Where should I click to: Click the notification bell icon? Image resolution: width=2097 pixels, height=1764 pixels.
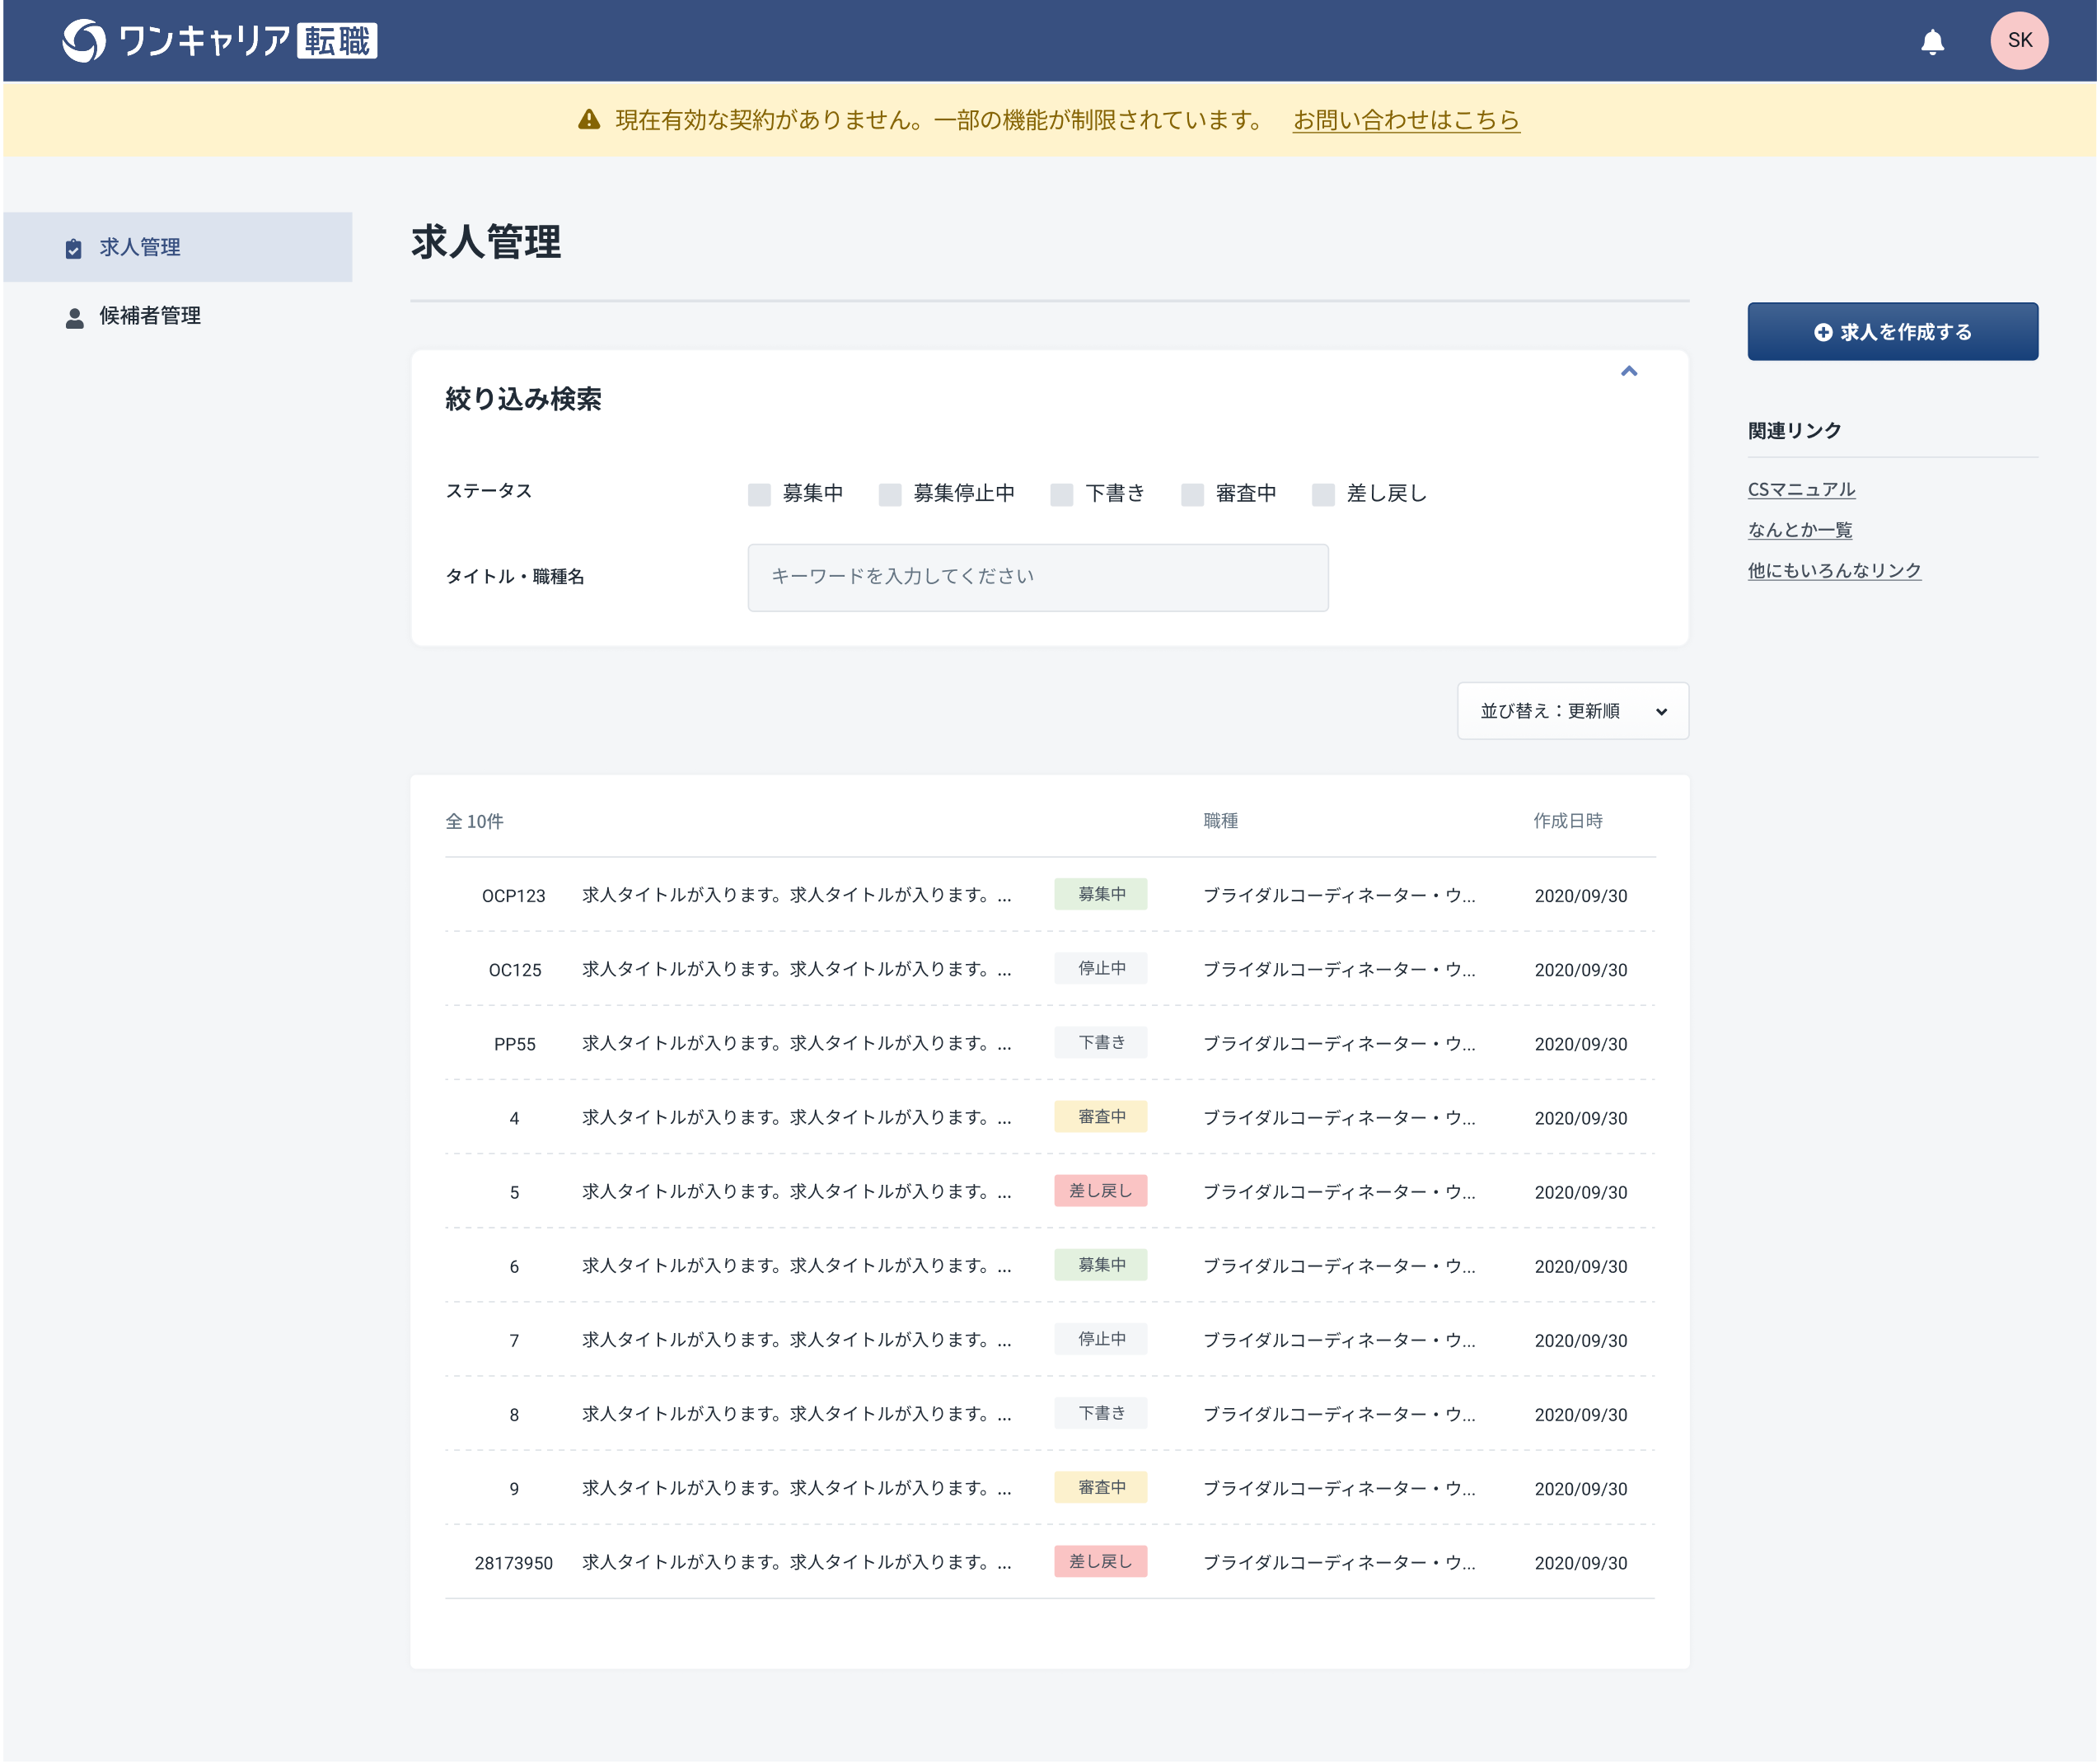coord(1932,42)
